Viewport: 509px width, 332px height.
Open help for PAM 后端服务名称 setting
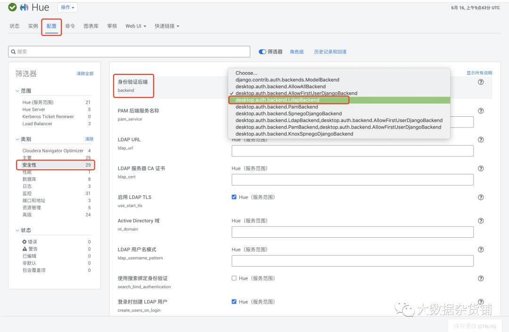pos(481,111)
